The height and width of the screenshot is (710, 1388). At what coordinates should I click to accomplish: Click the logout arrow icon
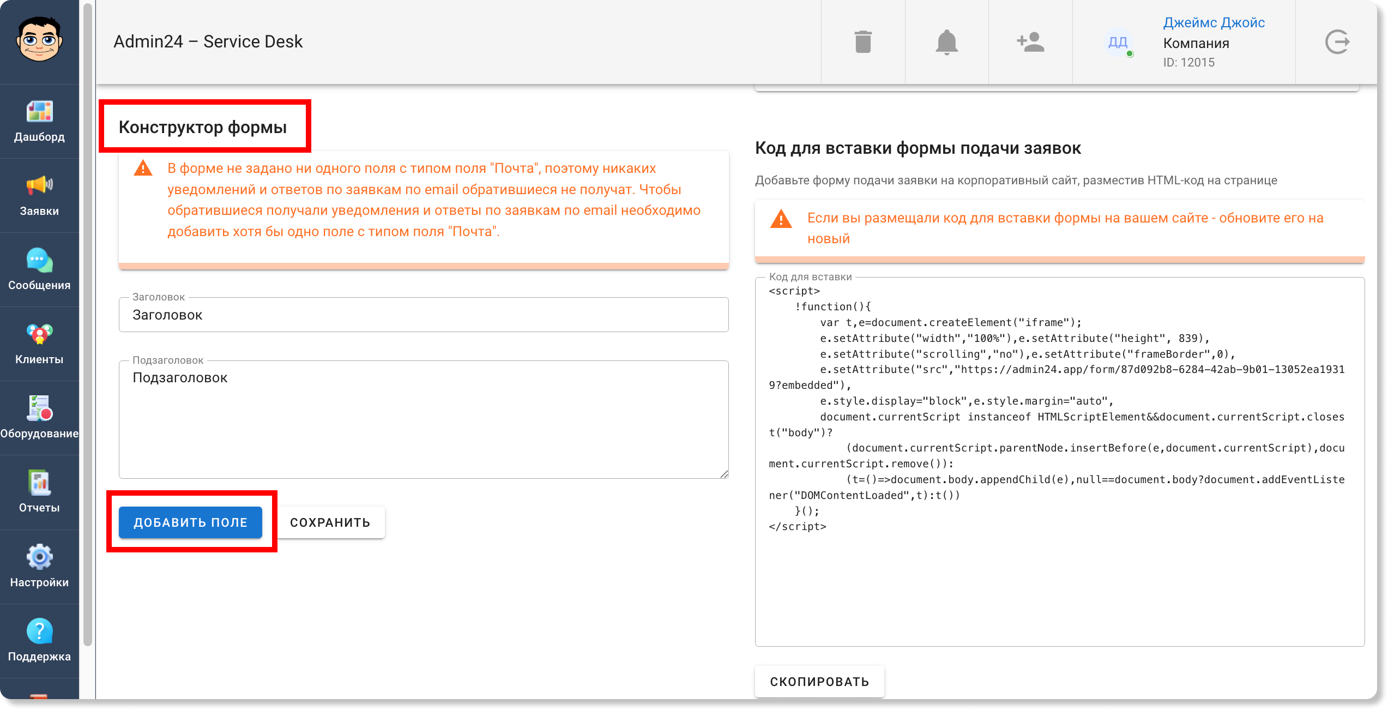pos(1337,42)
